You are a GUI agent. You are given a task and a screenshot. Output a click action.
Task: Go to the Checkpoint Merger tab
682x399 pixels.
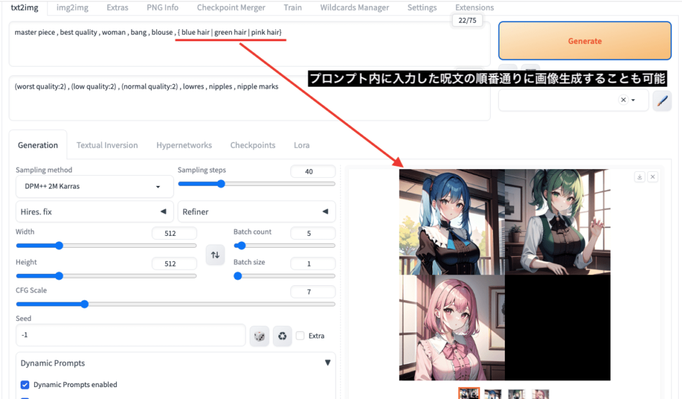pos(231,7)
